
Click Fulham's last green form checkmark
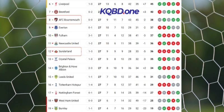coord(178,36)
